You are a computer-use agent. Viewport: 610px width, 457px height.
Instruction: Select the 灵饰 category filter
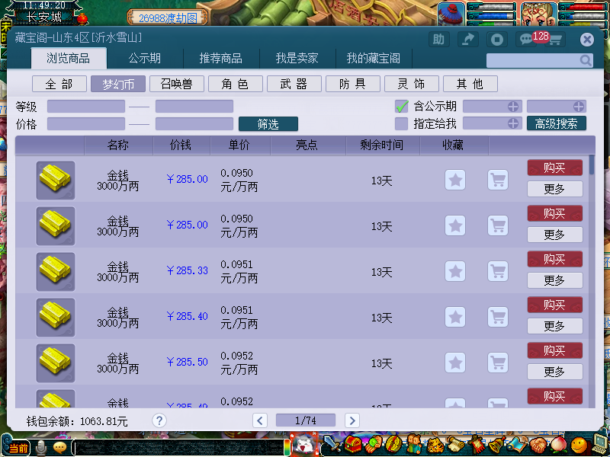pyautogui.click(x=412, y=84)
